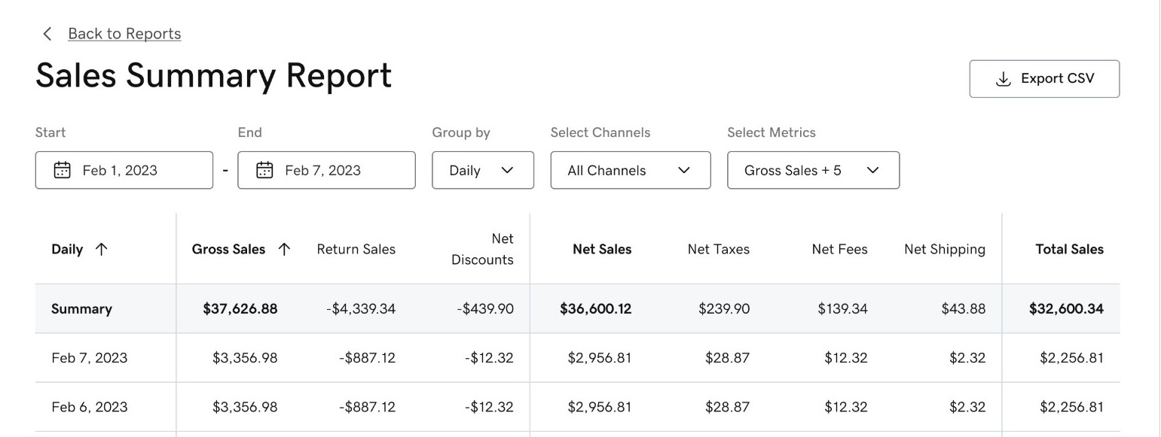Click the calendar icon in End date

[264, 170]
